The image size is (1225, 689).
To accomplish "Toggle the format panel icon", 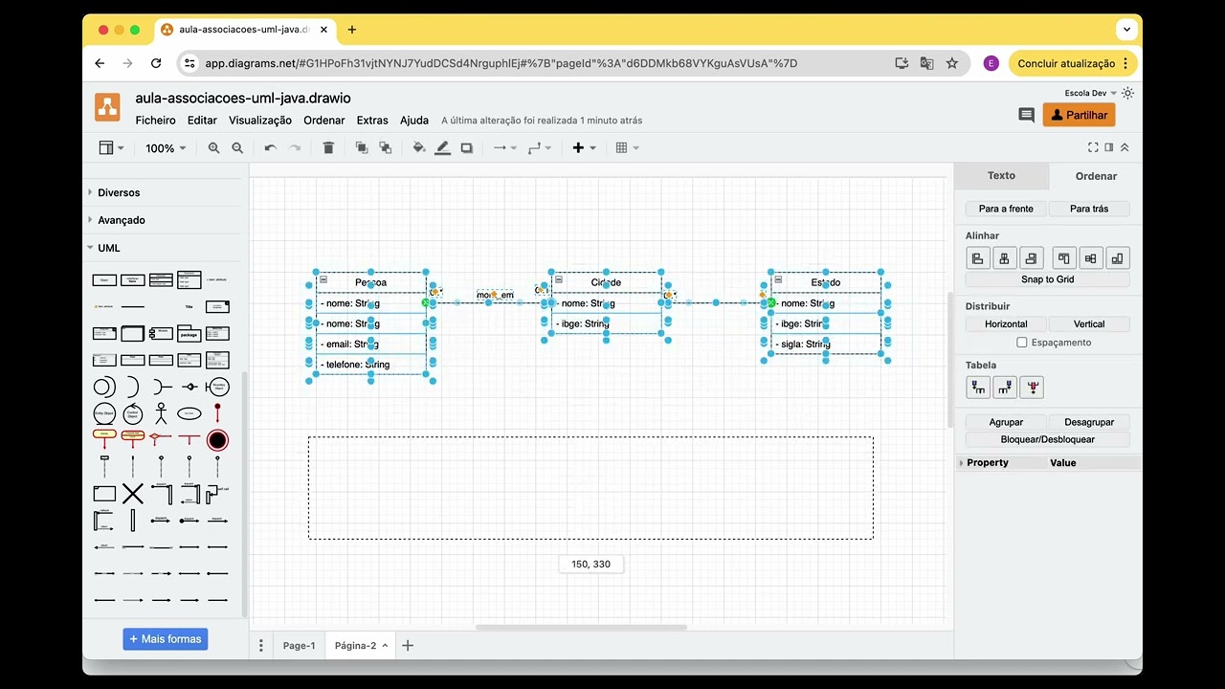I will pyautogui.click(x=1109, y=147).
